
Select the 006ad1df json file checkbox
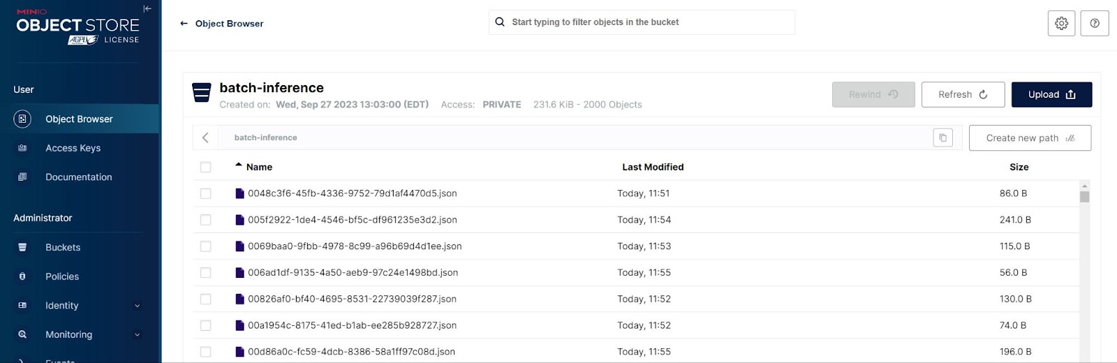[x=205, y=273]
